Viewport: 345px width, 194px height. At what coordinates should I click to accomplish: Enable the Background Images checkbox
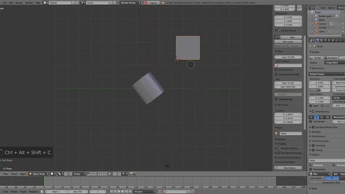pos(279,153)
